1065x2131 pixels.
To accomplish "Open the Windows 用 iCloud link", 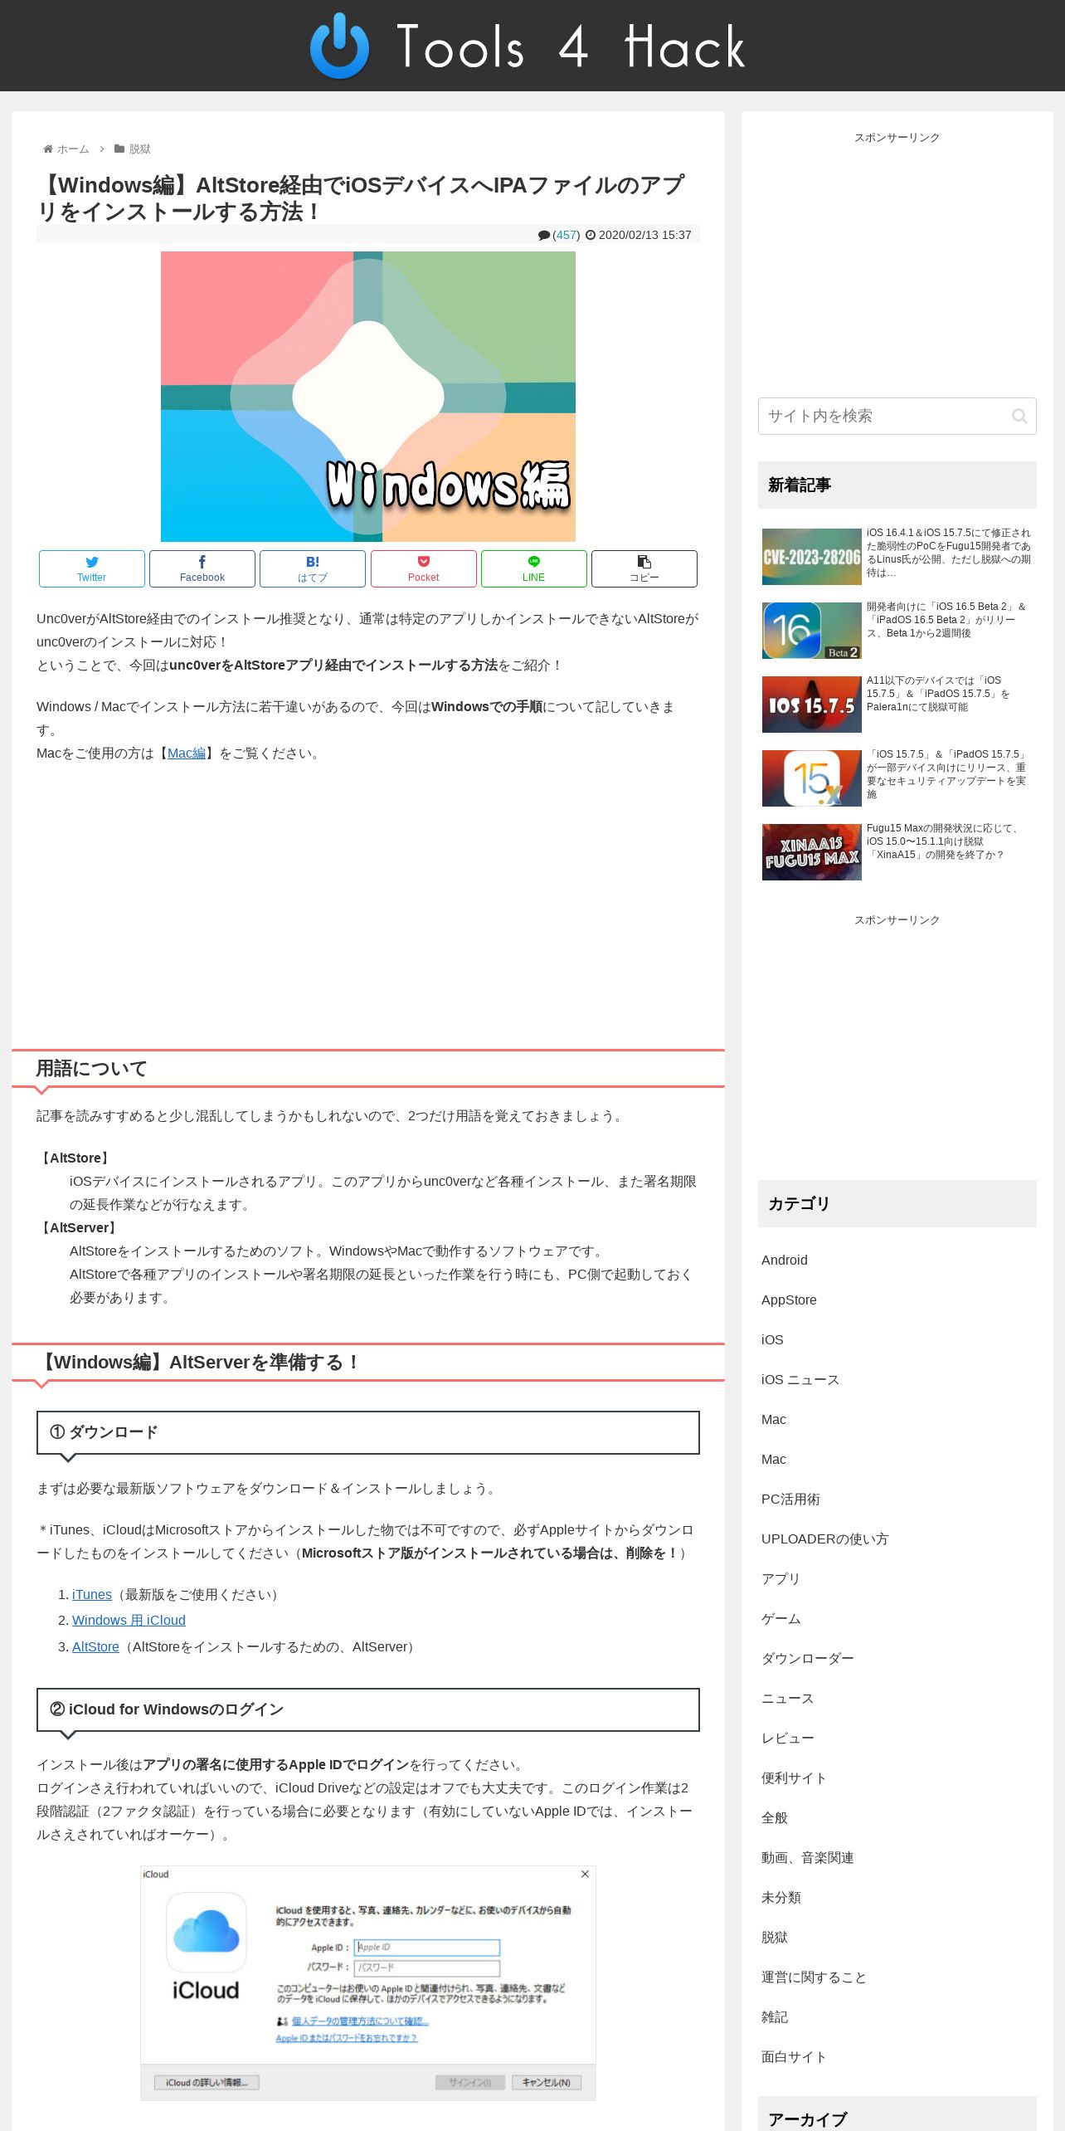I will 129,1621.
